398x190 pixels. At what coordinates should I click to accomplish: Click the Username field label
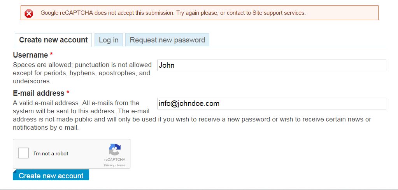coord(30,55)
